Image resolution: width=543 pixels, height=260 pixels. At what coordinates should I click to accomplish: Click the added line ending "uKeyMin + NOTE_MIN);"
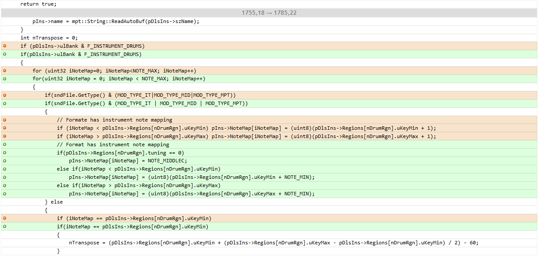point(269,178)
